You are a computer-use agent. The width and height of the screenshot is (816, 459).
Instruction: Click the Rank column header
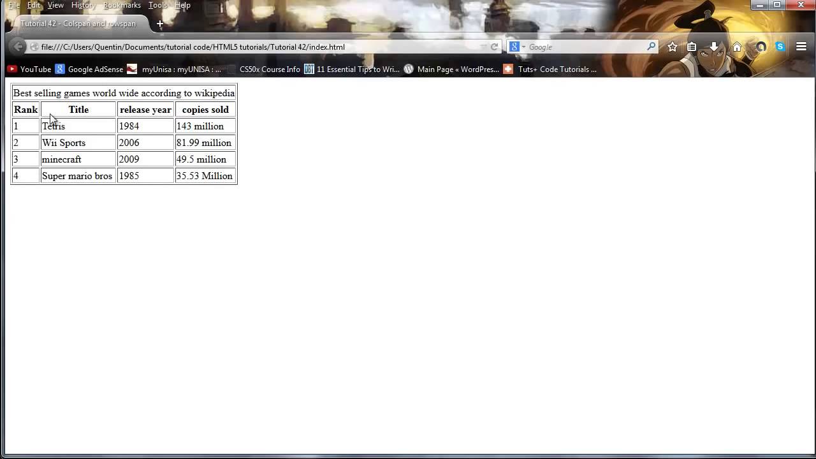coord(26,110)
